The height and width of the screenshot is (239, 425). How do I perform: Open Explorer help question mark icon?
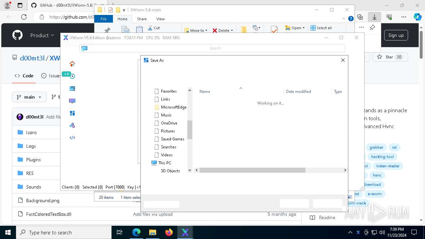click(x=351, y=19)
